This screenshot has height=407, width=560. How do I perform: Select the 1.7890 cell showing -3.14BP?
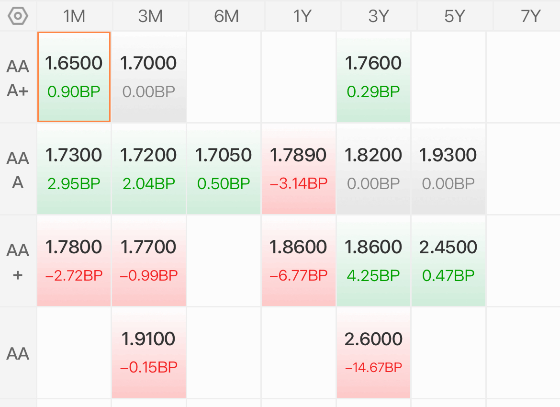299,169
